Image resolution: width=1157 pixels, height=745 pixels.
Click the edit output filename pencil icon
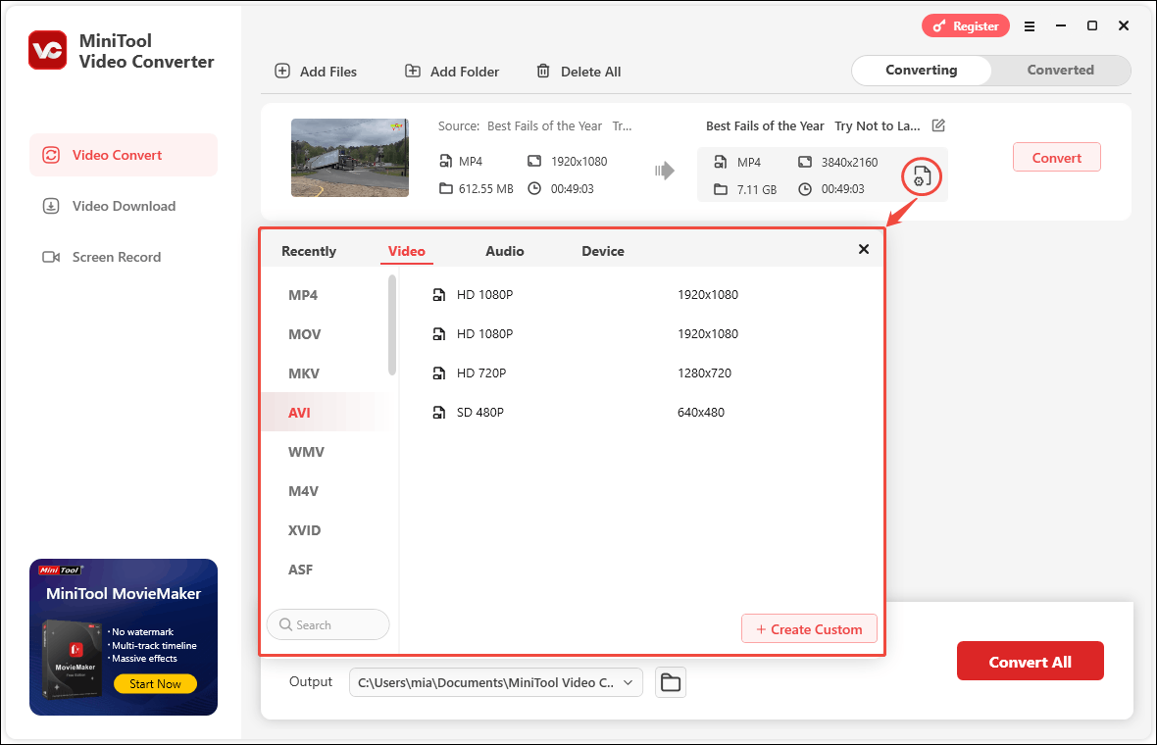click(938, 125)
